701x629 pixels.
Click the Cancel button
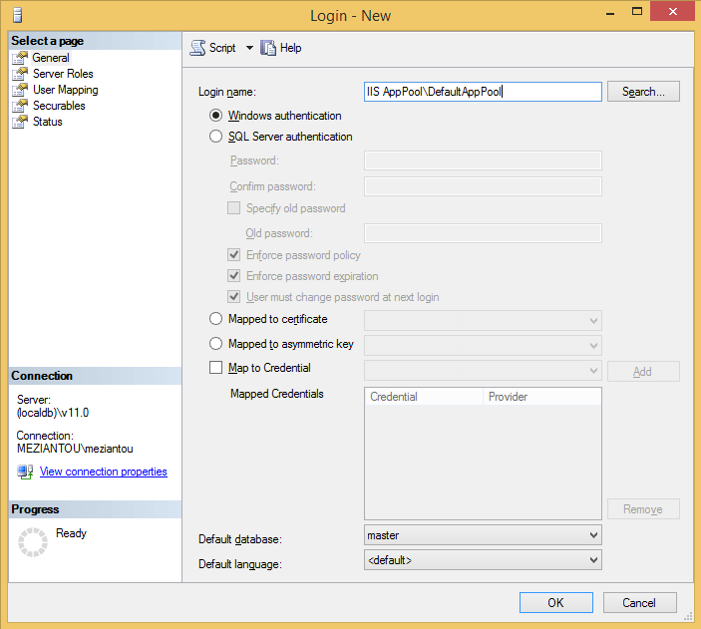(639, 602)
